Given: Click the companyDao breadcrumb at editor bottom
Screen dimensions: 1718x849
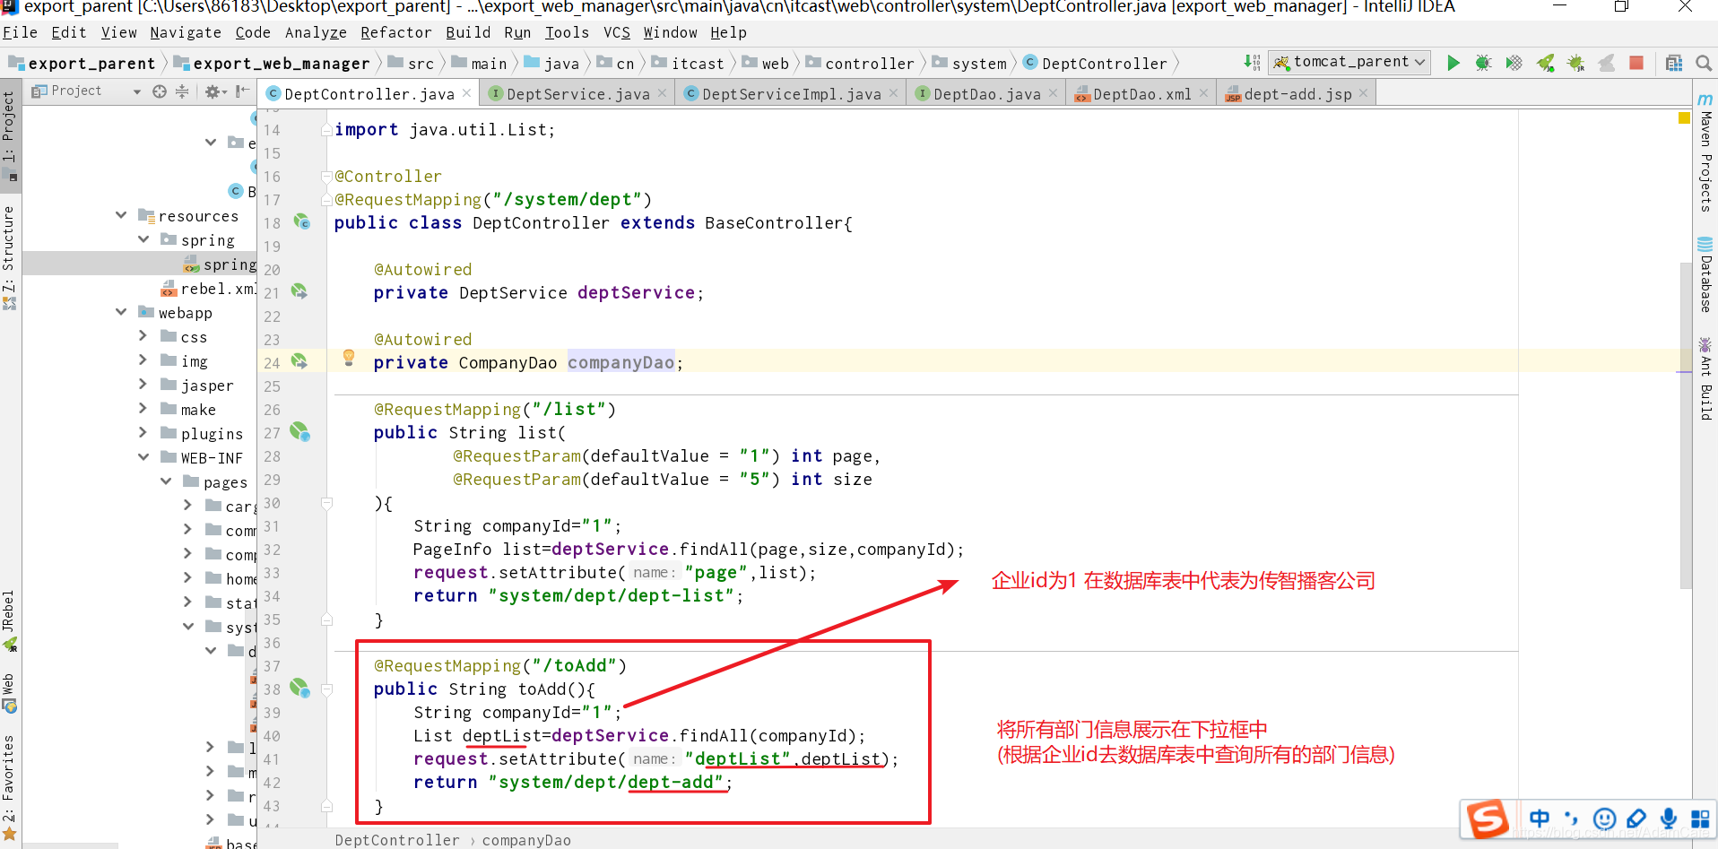Looking at the screenshot, I should point(526,840).
